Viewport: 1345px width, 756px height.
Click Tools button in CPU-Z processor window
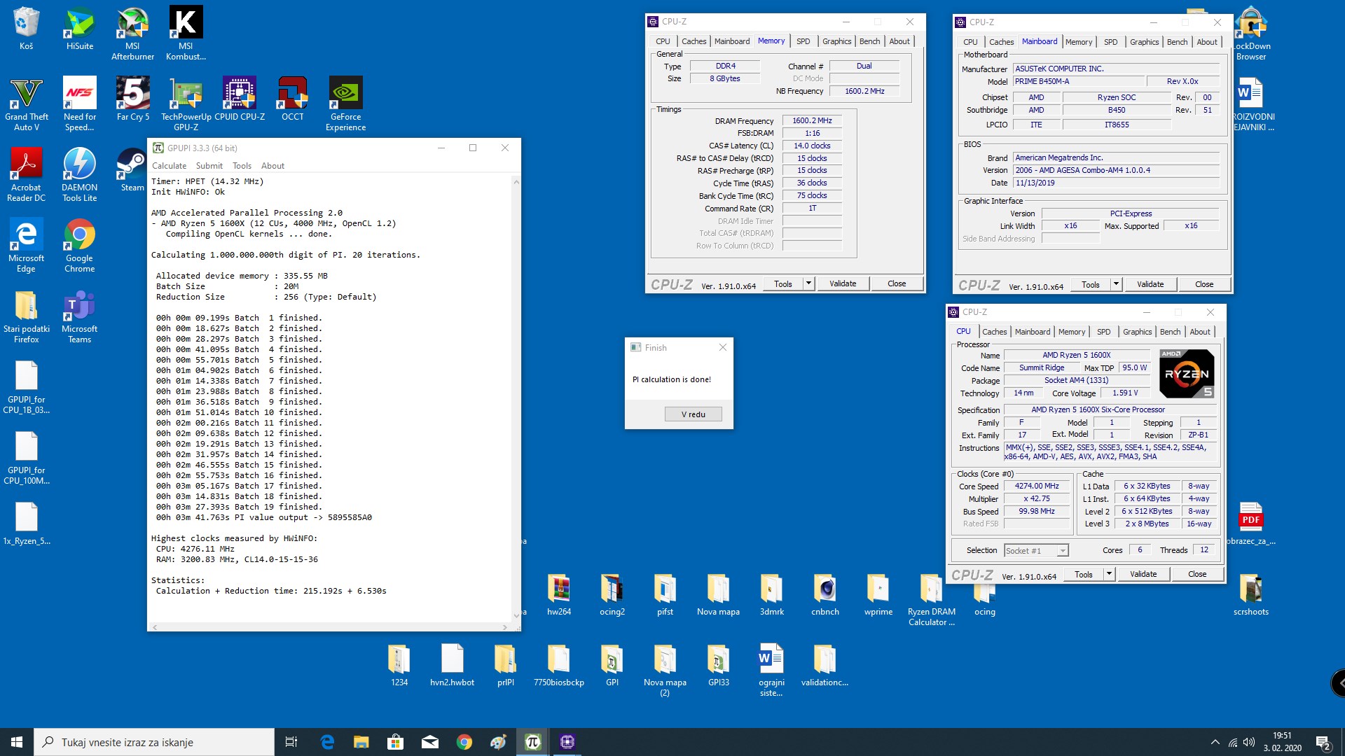[1083, 574]
